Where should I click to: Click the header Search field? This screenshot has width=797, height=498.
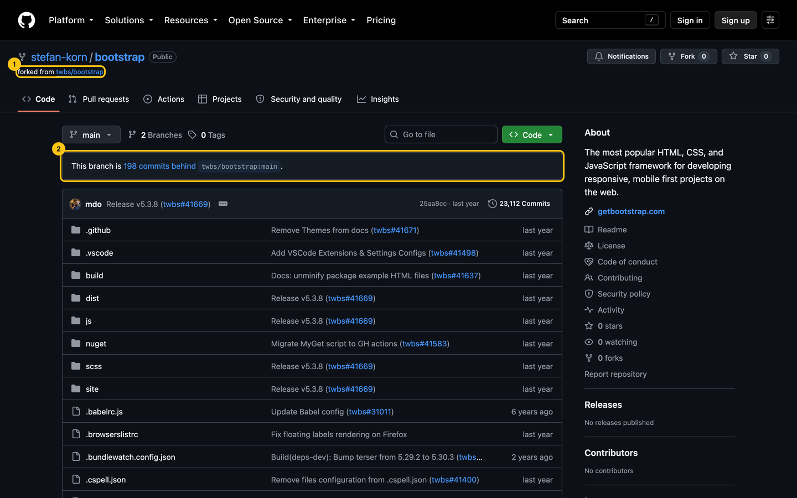(x=610, y=20)
